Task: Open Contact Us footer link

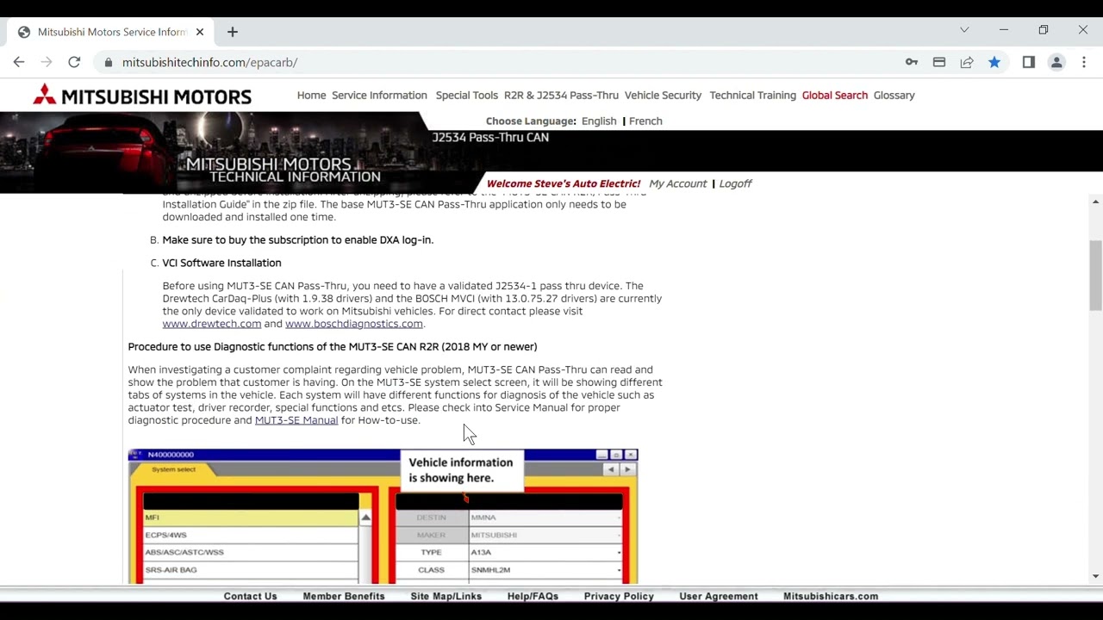Action: 250,596
